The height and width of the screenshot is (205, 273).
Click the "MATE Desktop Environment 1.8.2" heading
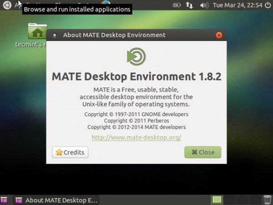136,77
